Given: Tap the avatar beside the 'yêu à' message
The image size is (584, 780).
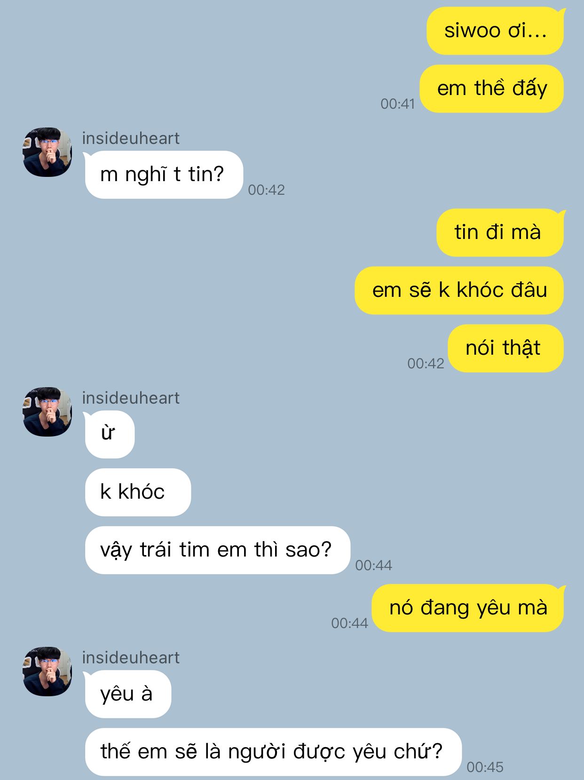Looking at the screenshot, I should point(47,671).
